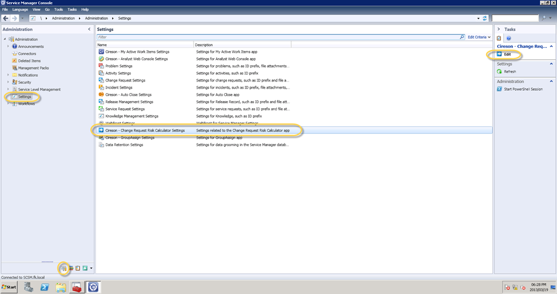Screen dimensions: 557x294
Task: Open the red toolbox taskbar icon
Action: coord(76,286)
